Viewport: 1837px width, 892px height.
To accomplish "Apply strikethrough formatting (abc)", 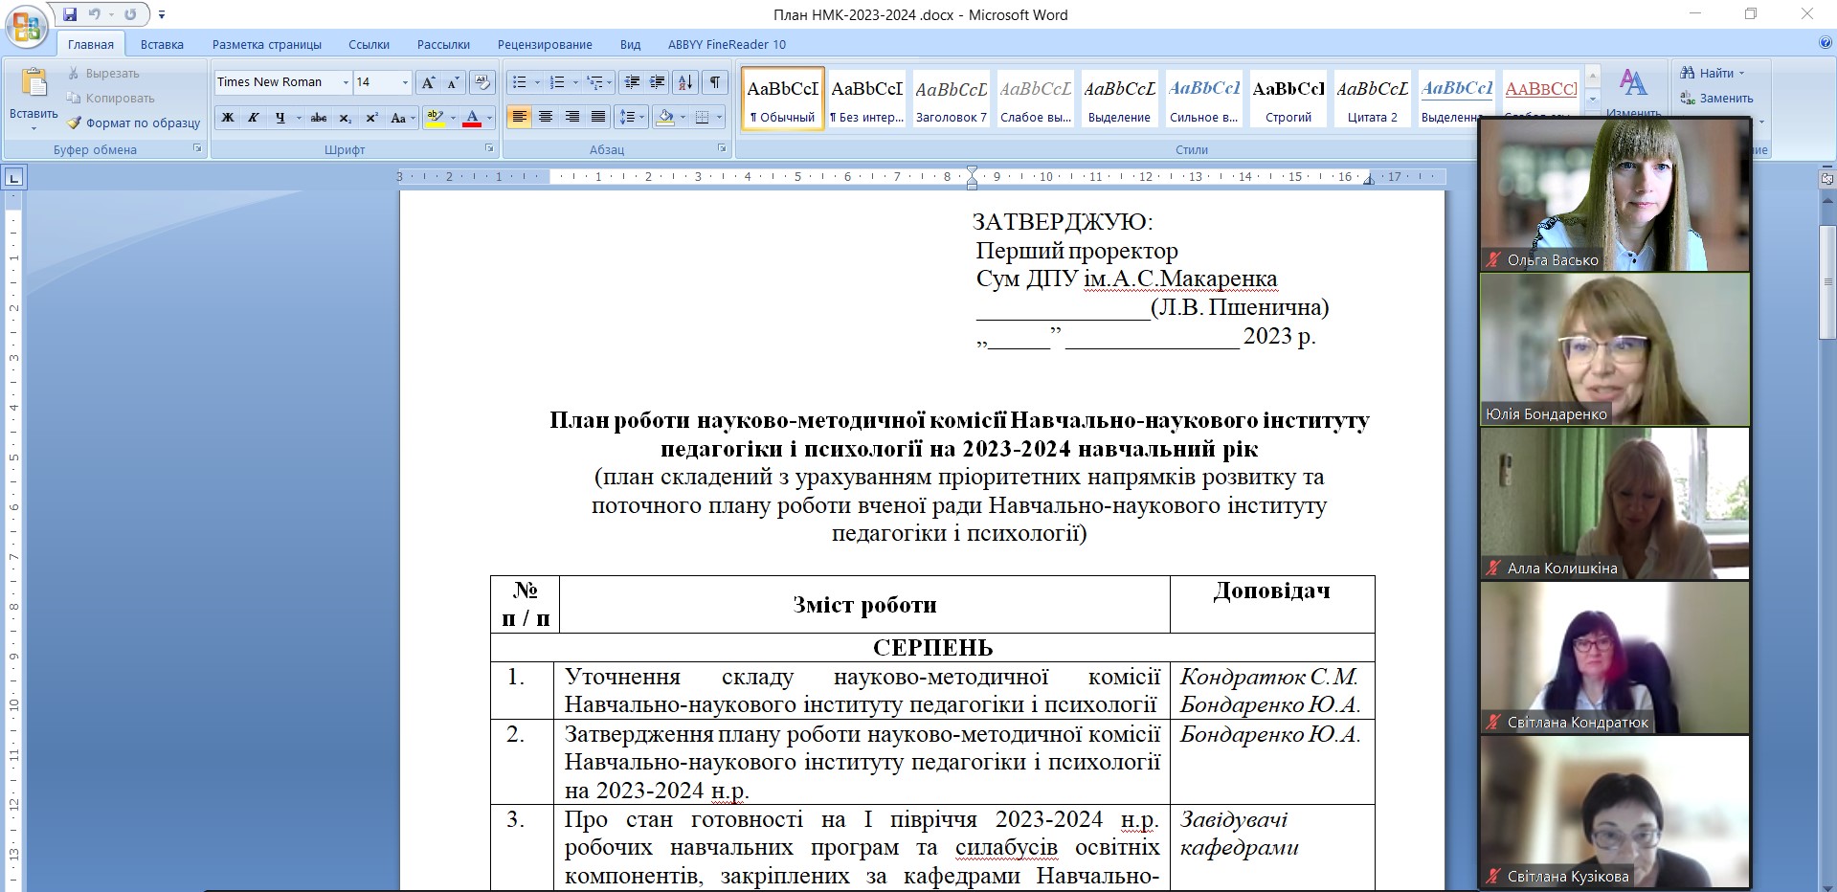I will (x=319, y=118).
